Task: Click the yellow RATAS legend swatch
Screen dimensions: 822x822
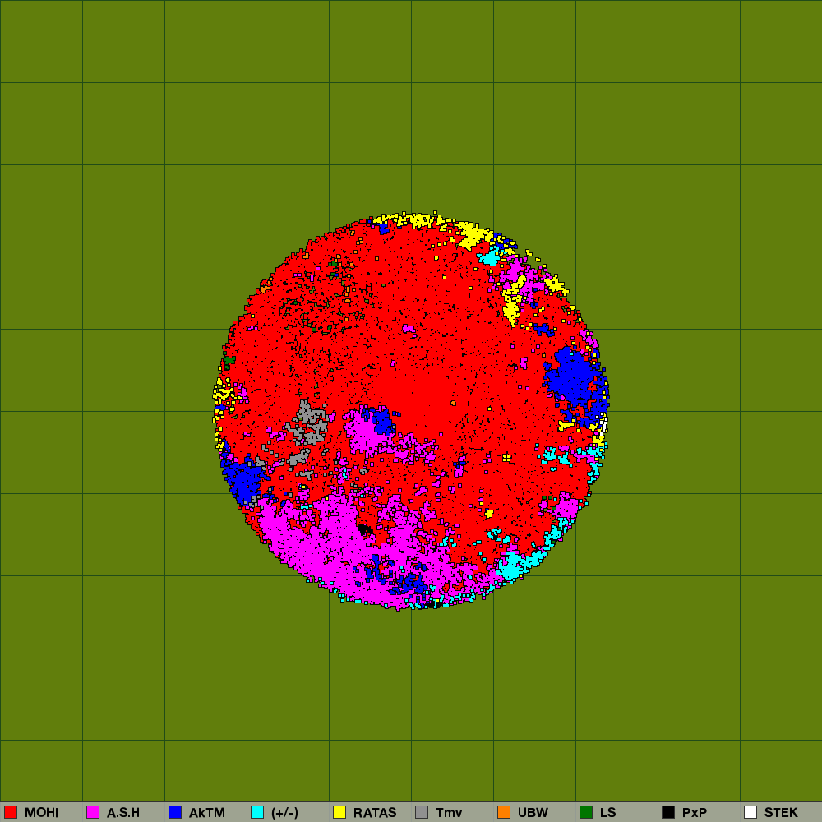Action: pyautogui.click(x=339, y=812)
